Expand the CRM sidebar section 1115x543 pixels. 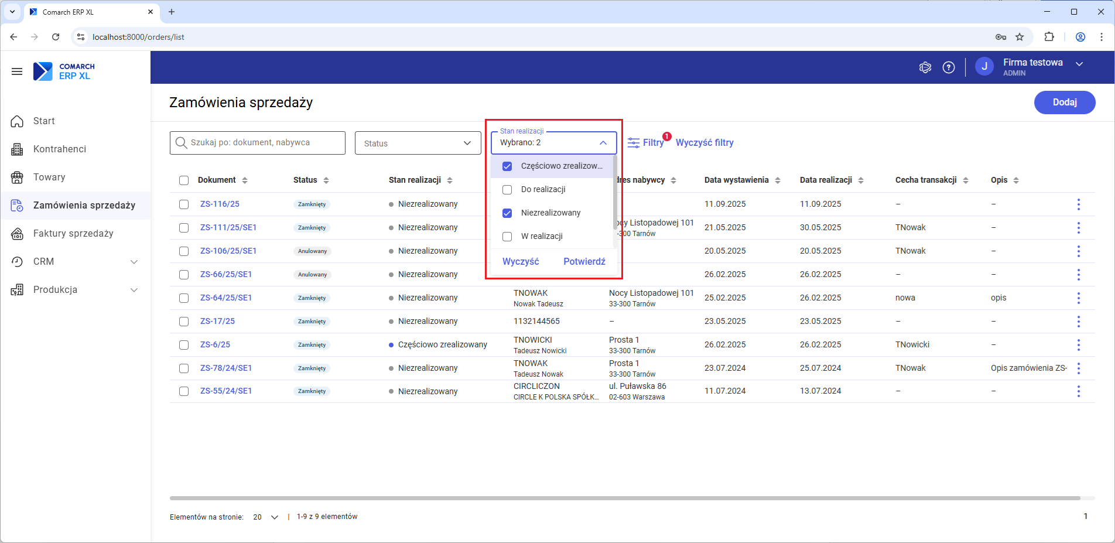[x=134, y=262]
